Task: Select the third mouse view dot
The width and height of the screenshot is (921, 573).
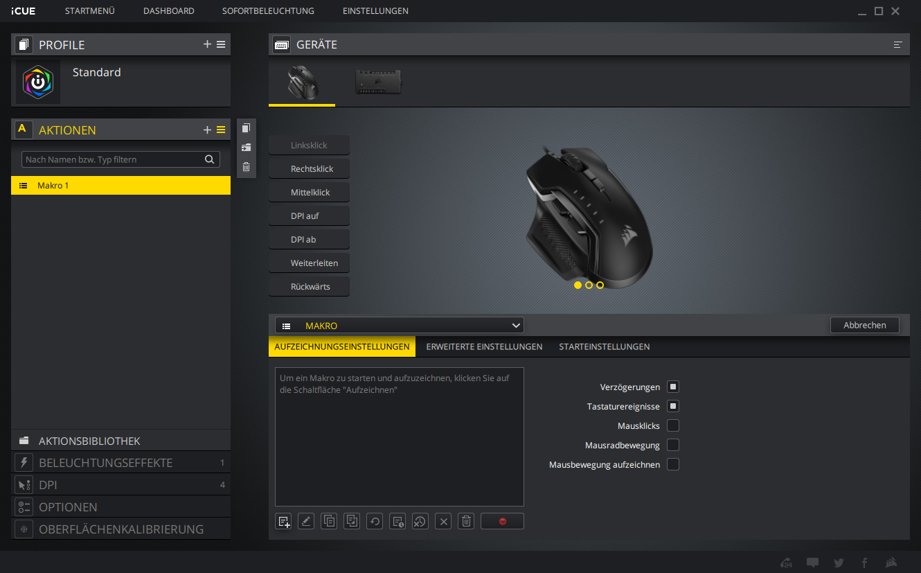Action: [x=600, y=285]
